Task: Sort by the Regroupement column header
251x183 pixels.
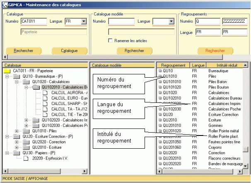Action: [x=173, y=65]
